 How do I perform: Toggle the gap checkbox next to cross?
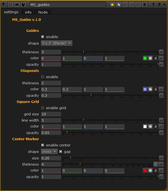(61, 152)
